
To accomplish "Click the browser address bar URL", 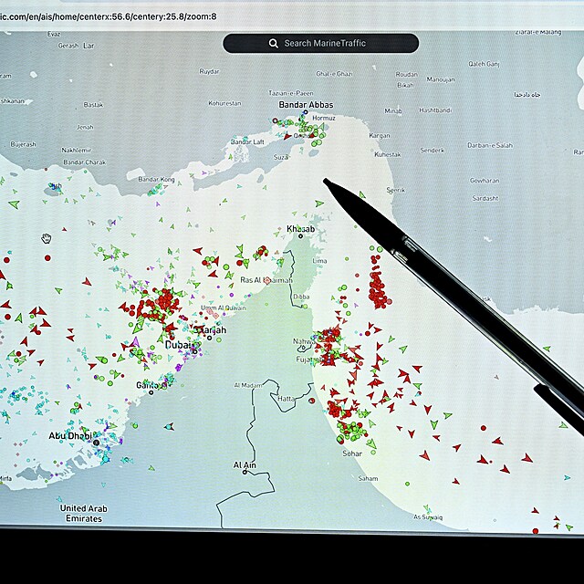I will [x=109, y=16].
